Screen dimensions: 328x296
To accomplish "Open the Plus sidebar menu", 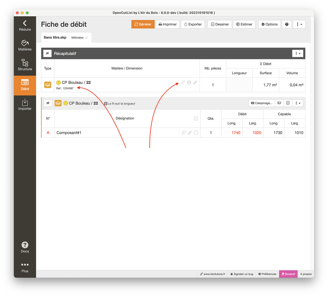I will (25, 267).
